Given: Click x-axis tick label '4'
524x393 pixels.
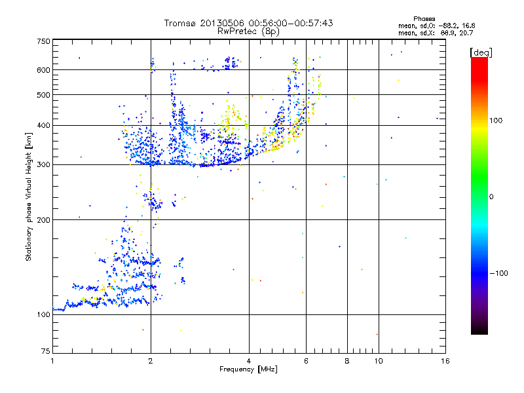Looking at the screenshot, I should pos(249,361).
